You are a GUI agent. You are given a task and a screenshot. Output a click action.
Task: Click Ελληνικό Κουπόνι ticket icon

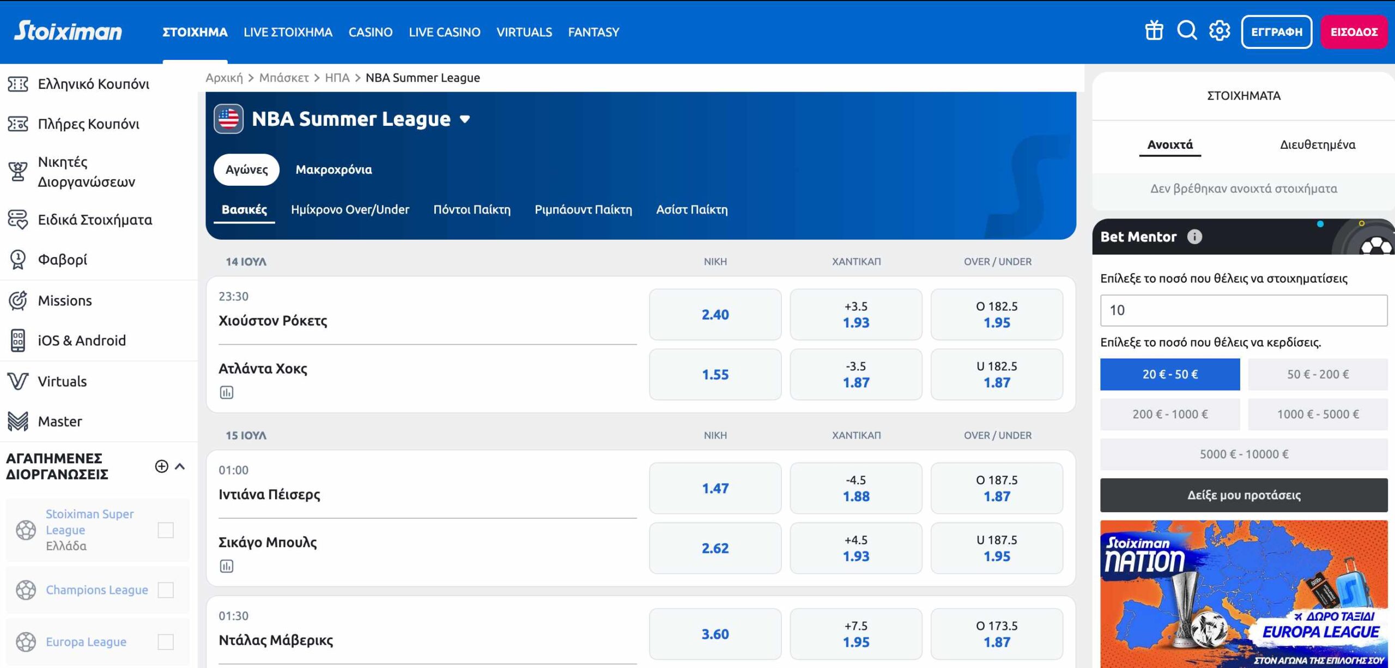[18, 84]
